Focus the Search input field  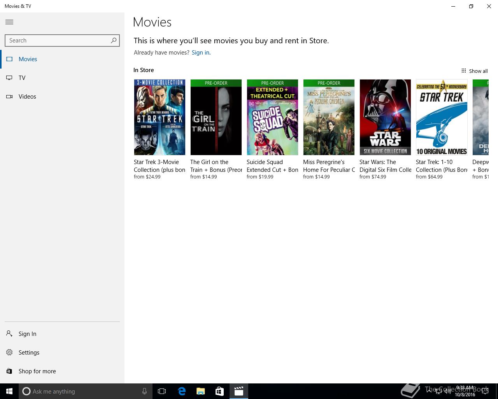(x=62, y=41)
